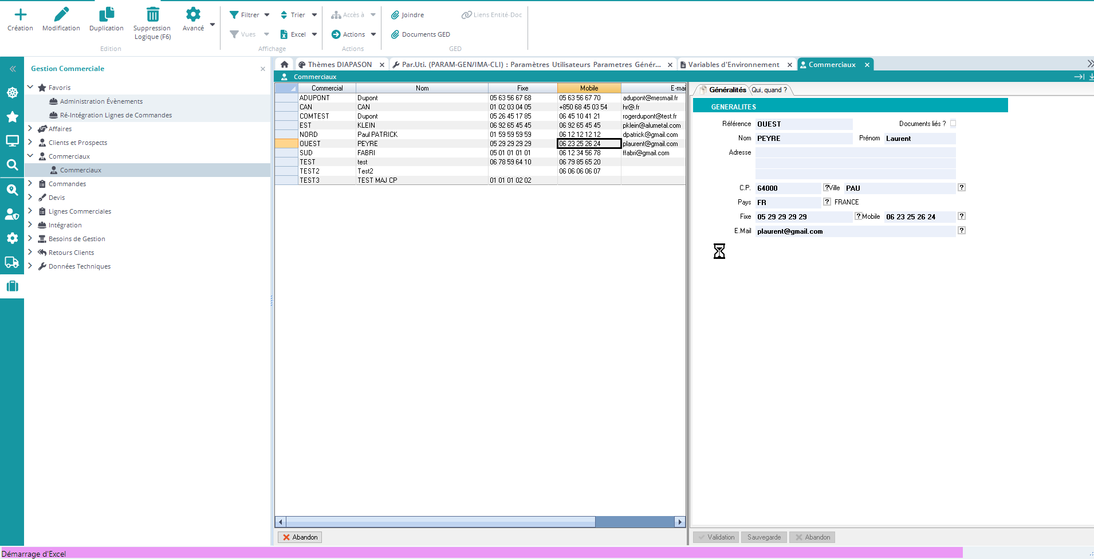
Task: Click the Sauvegarde button
Action: 764,537
